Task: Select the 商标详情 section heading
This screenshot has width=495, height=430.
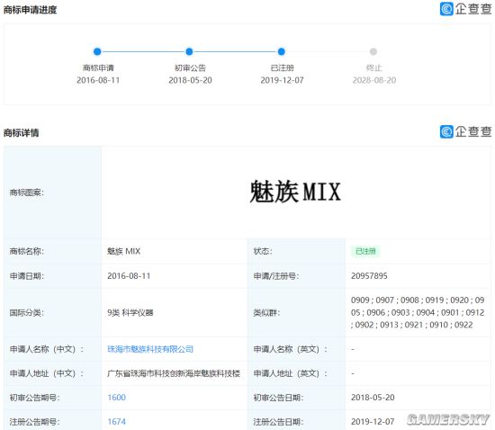Action: 22,132
